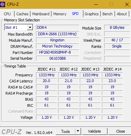Click the empty Registered field
Viewport: 131px width, 136px height.
pos(117,58)
